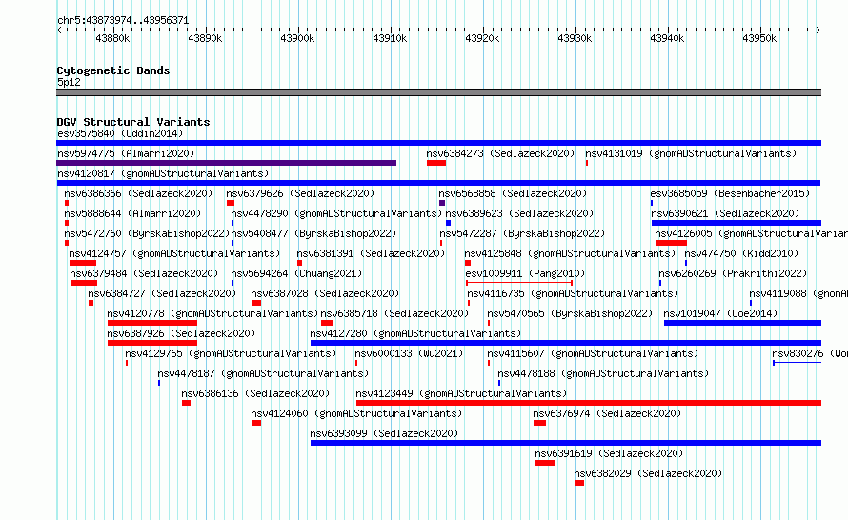Select nsv5472760 (ByrskaBishop2022) label

point(147,233)
